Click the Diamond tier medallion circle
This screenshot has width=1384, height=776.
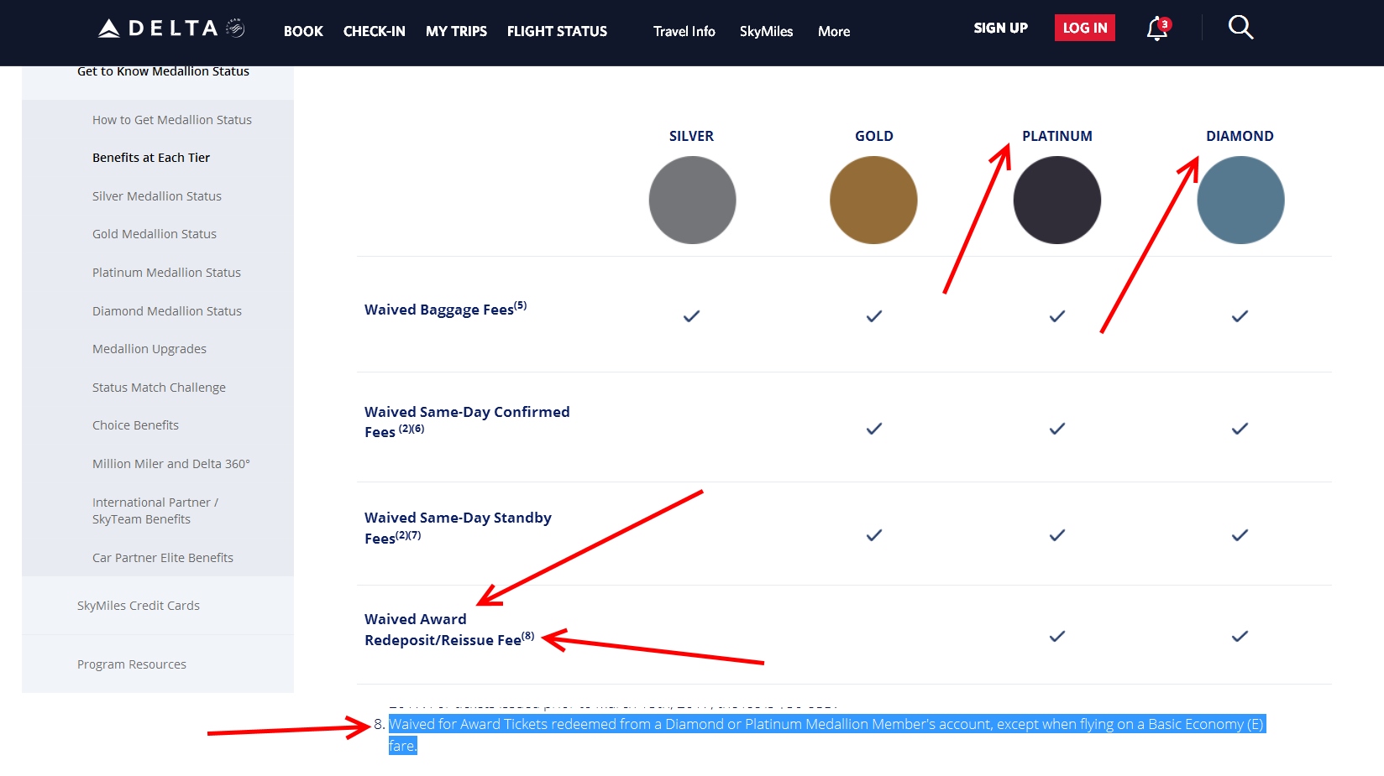click(1240, 200)
